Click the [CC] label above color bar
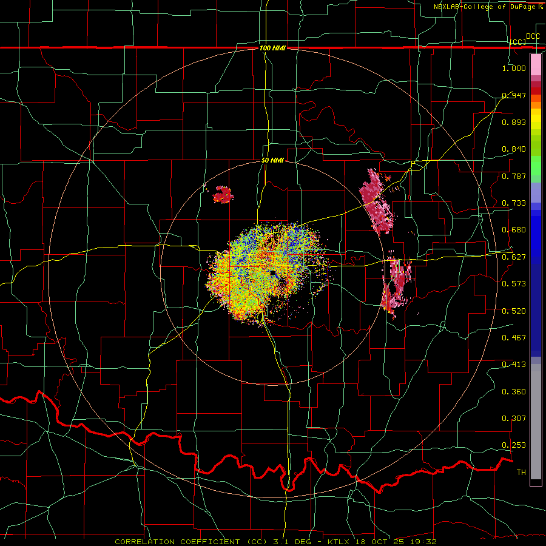The image size is (546, 546). click(518, 42)
